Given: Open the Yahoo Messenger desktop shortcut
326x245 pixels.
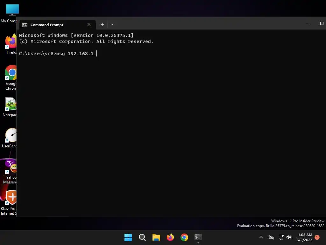Looking at the screenshot, I should coord(10,172).
